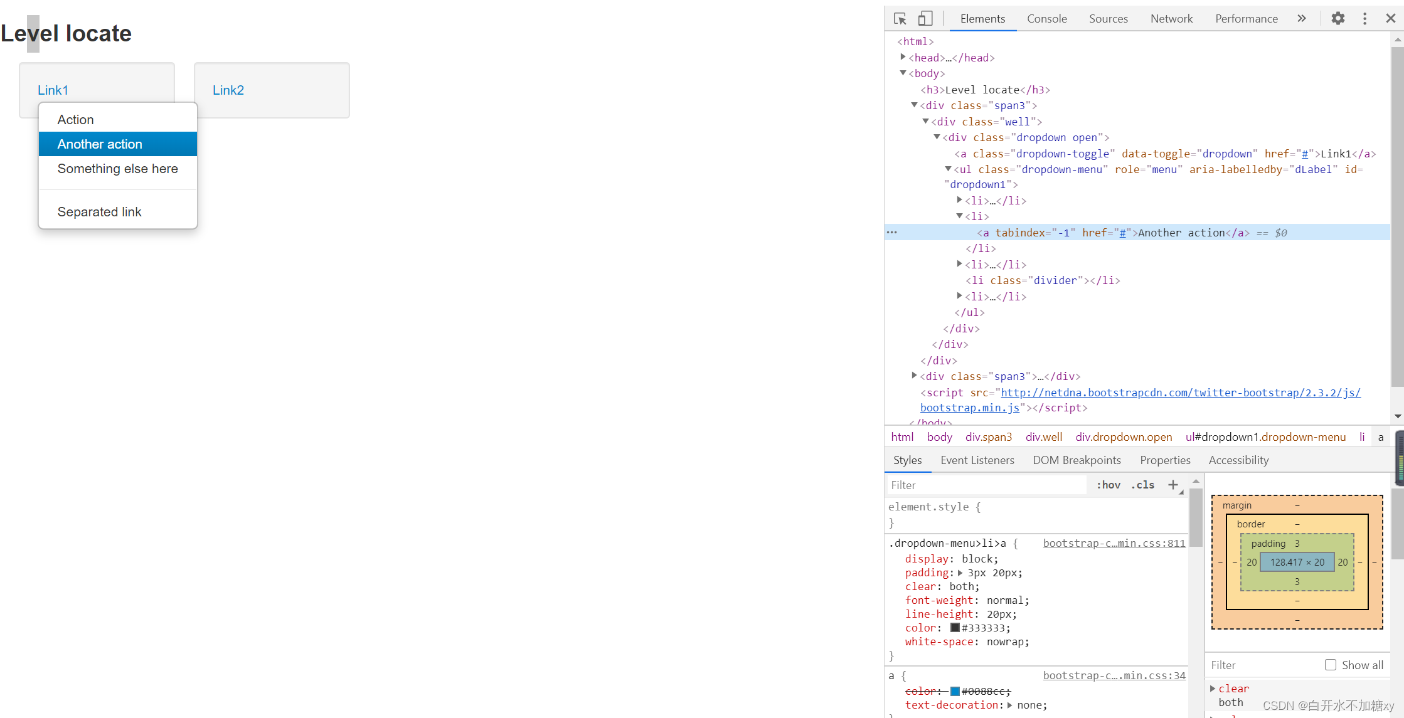The image size is (1404, 718).
Task: Add a new style rule plus icon
Action: point(1173,485)
